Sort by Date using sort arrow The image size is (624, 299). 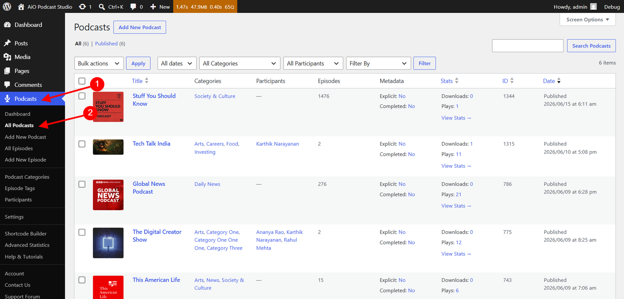pyautogui.click(x=559, y=81)
